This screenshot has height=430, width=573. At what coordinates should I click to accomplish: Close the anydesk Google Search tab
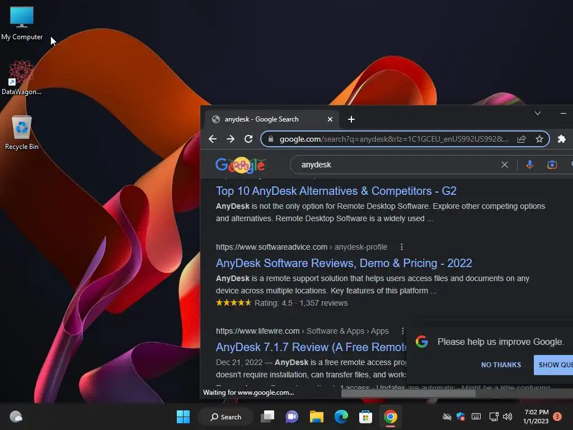(330, 119)
